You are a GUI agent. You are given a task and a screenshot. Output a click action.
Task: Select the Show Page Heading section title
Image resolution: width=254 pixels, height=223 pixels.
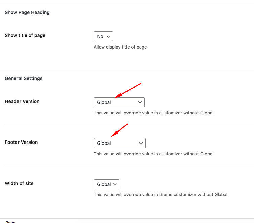point(27,13)
